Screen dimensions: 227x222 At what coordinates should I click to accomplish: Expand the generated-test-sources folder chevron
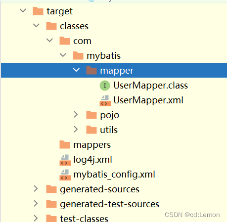[x=36, y=204]
